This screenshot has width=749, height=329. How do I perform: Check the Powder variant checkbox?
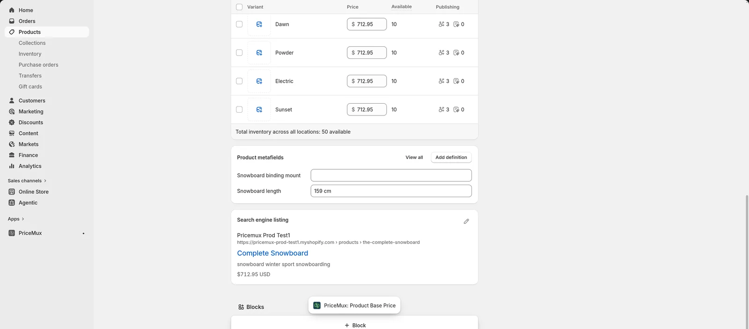tap(239, 53)
